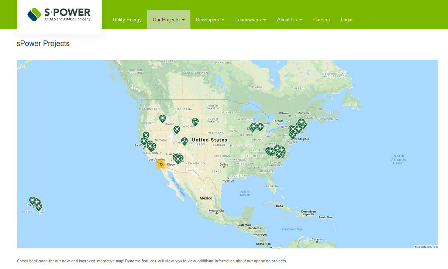This screenshot has height=269, width=448.
Task: Click the front solar pin over North Carolina
Action: click(279, 154)
